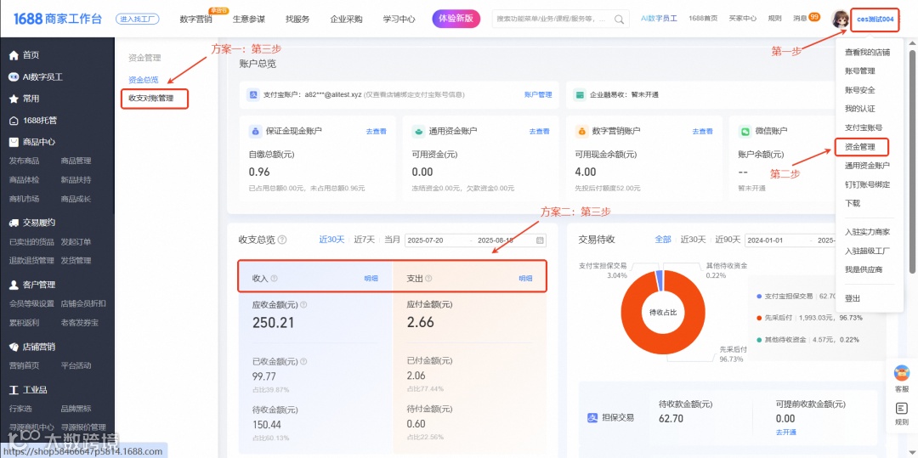Screen dimensions: 918x458
Task: Open 去查看 on 数字营销账户 card
Action: 703,132
